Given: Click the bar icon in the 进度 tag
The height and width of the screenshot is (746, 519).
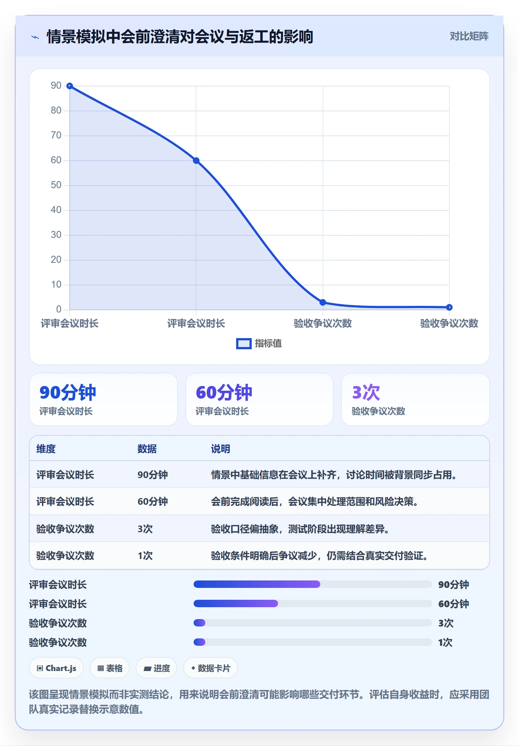Looking at the screenshot, I should click(x=148, y=668).
